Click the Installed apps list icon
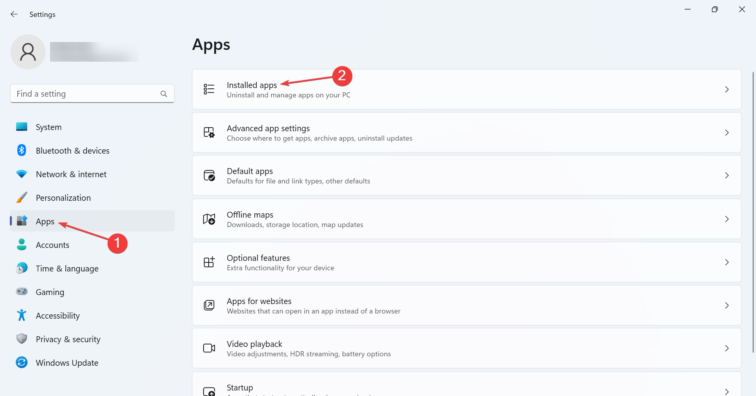Screen dimensions: 756x396 (x=209, y=89)
